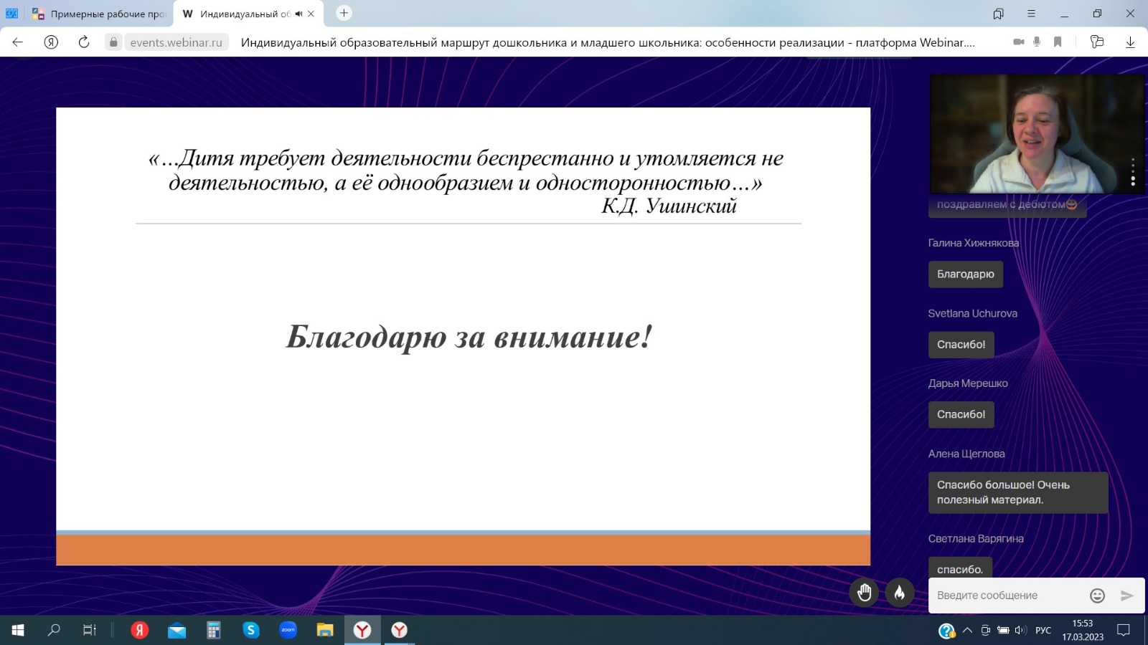Screen dimensions: 1148x645
Task: Type in the Введите сообщение field
Action: click(x=1004, y=596)
